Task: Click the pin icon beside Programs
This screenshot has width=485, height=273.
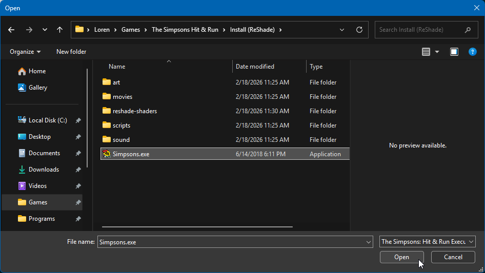Action: (x=78, y=219)
